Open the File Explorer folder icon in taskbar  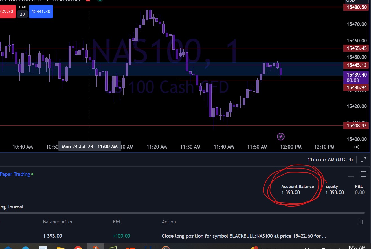click(x=60, y=248)
